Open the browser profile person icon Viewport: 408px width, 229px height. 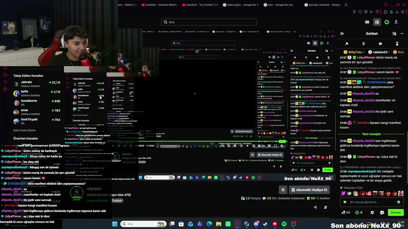[391, 12]
